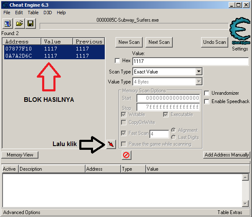Open the Scan Type dropdown arrow

pos(199,71)
